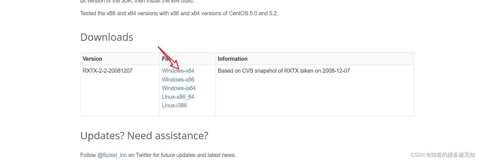Viewport: 479px width, 160px height.
Task: Click the CSDN watermark text
Action: coord(443,155)
